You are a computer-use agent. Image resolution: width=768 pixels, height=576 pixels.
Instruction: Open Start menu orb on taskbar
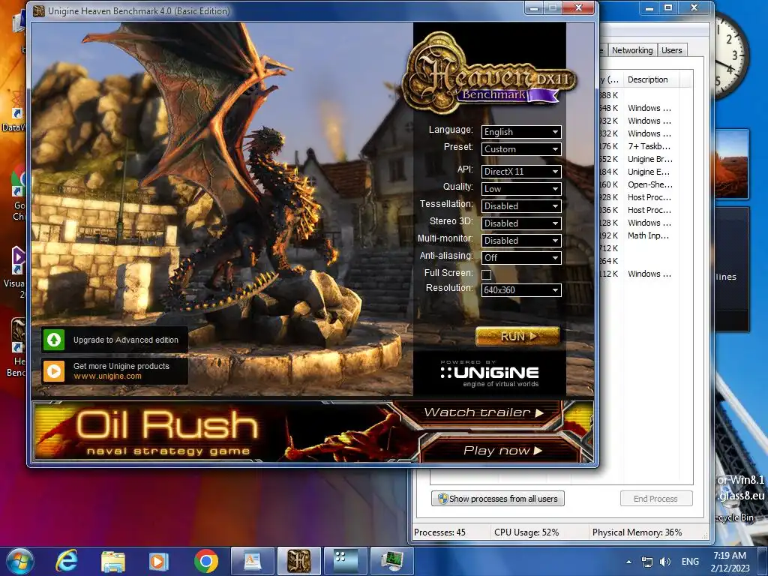[x=20, y=561]
